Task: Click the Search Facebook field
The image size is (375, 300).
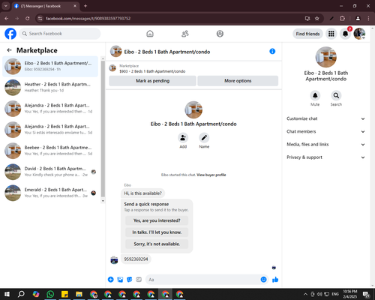Action: [60, 34]
